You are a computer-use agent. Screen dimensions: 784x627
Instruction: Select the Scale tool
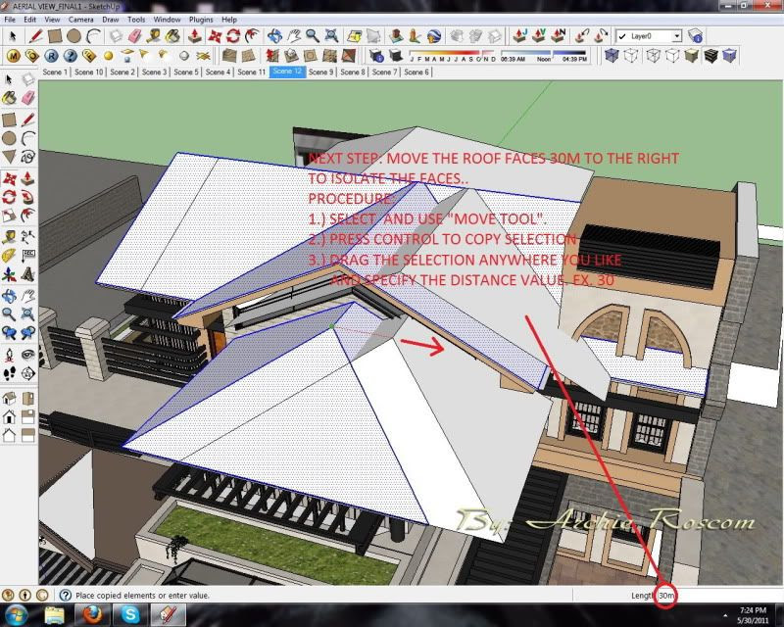9,216
